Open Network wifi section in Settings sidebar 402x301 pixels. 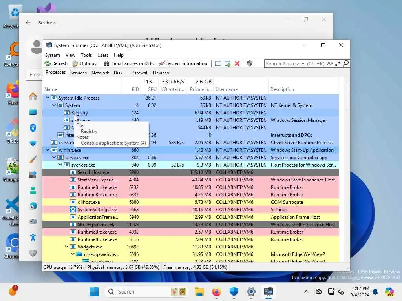tap(33, 143)
